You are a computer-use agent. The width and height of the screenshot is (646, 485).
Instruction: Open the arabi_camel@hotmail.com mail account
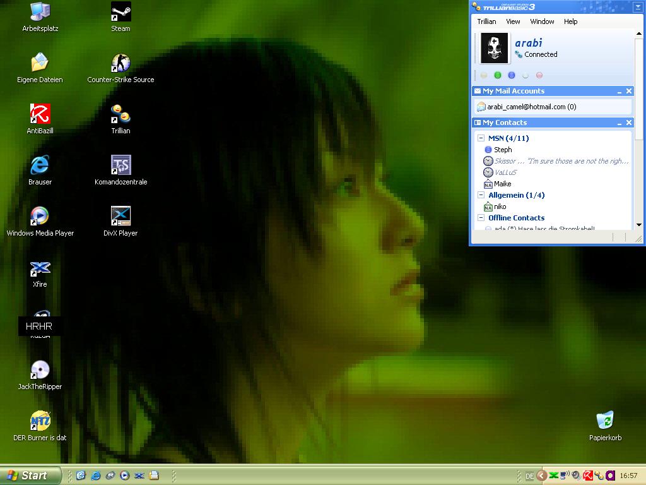(x=531, y=107)
